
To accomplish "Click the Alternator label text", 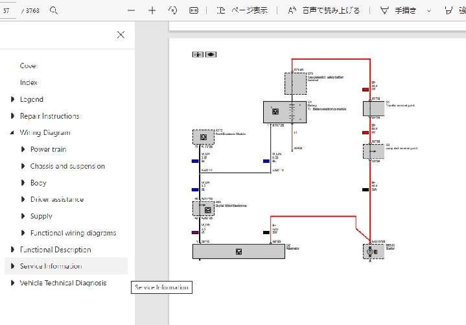I will point(293,248).
